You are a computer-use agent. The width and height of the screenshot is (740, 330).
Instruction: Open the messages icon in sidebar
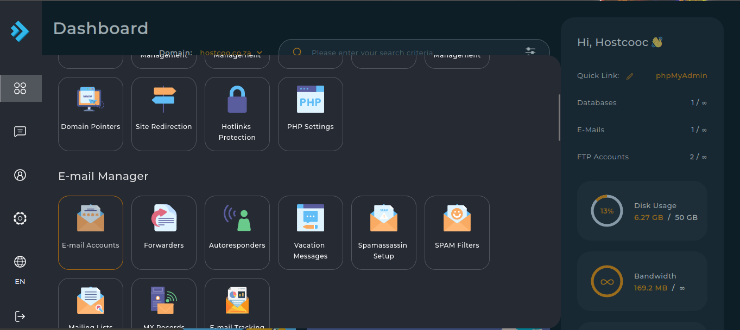20,132
